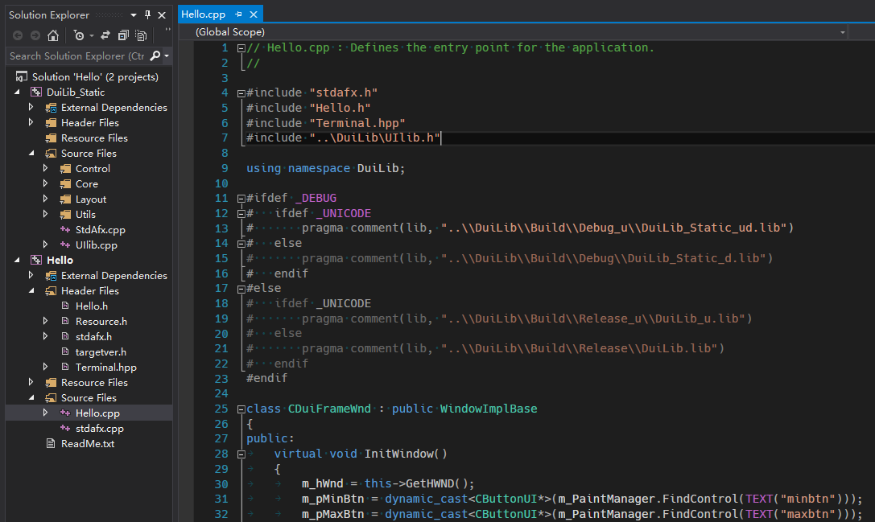Collapse Header Files under Hello project

pyautogui.click(x=31, y=290)
